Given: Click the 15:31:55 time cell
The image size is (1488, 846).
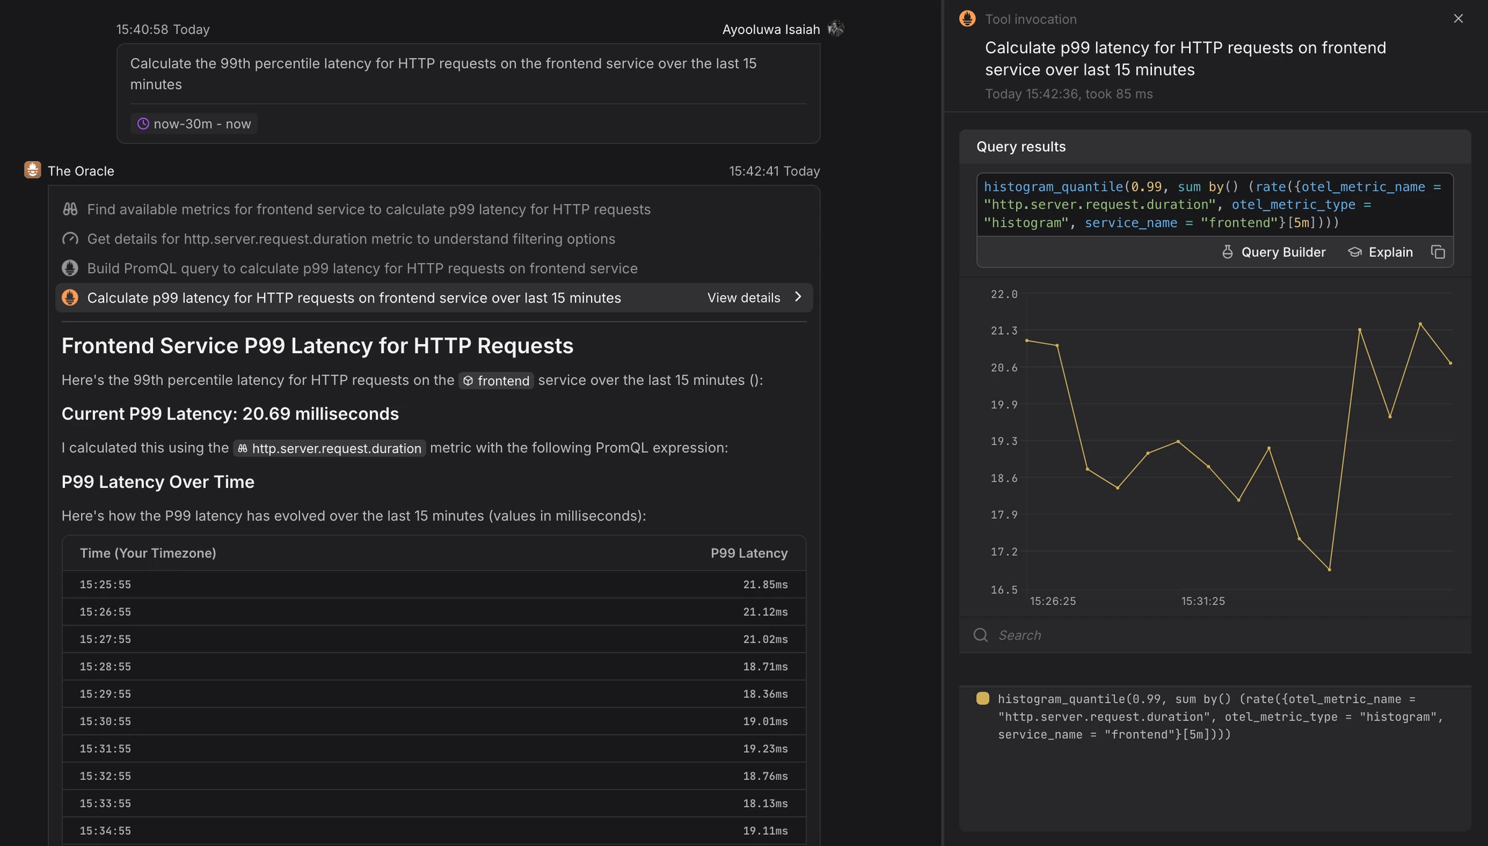Looking at the screenshot, I should [x=105, y=749].
